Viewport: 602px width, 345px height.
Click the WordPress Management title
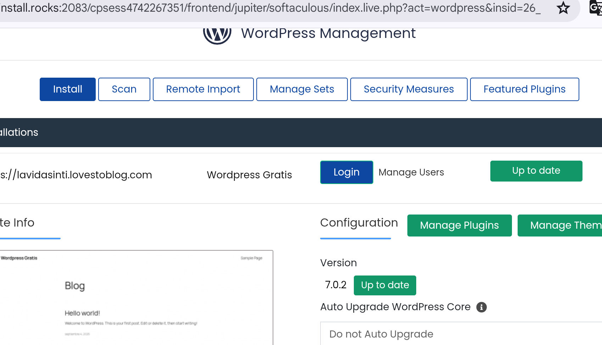[328, 33]
